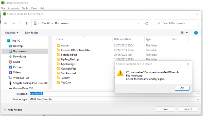
Task: Open the Accounts menu
Action: 13,8
